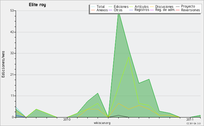This screenshot has width=204, height=126.
Task: Click the y-axis value 32
Action: coord(12,53)
